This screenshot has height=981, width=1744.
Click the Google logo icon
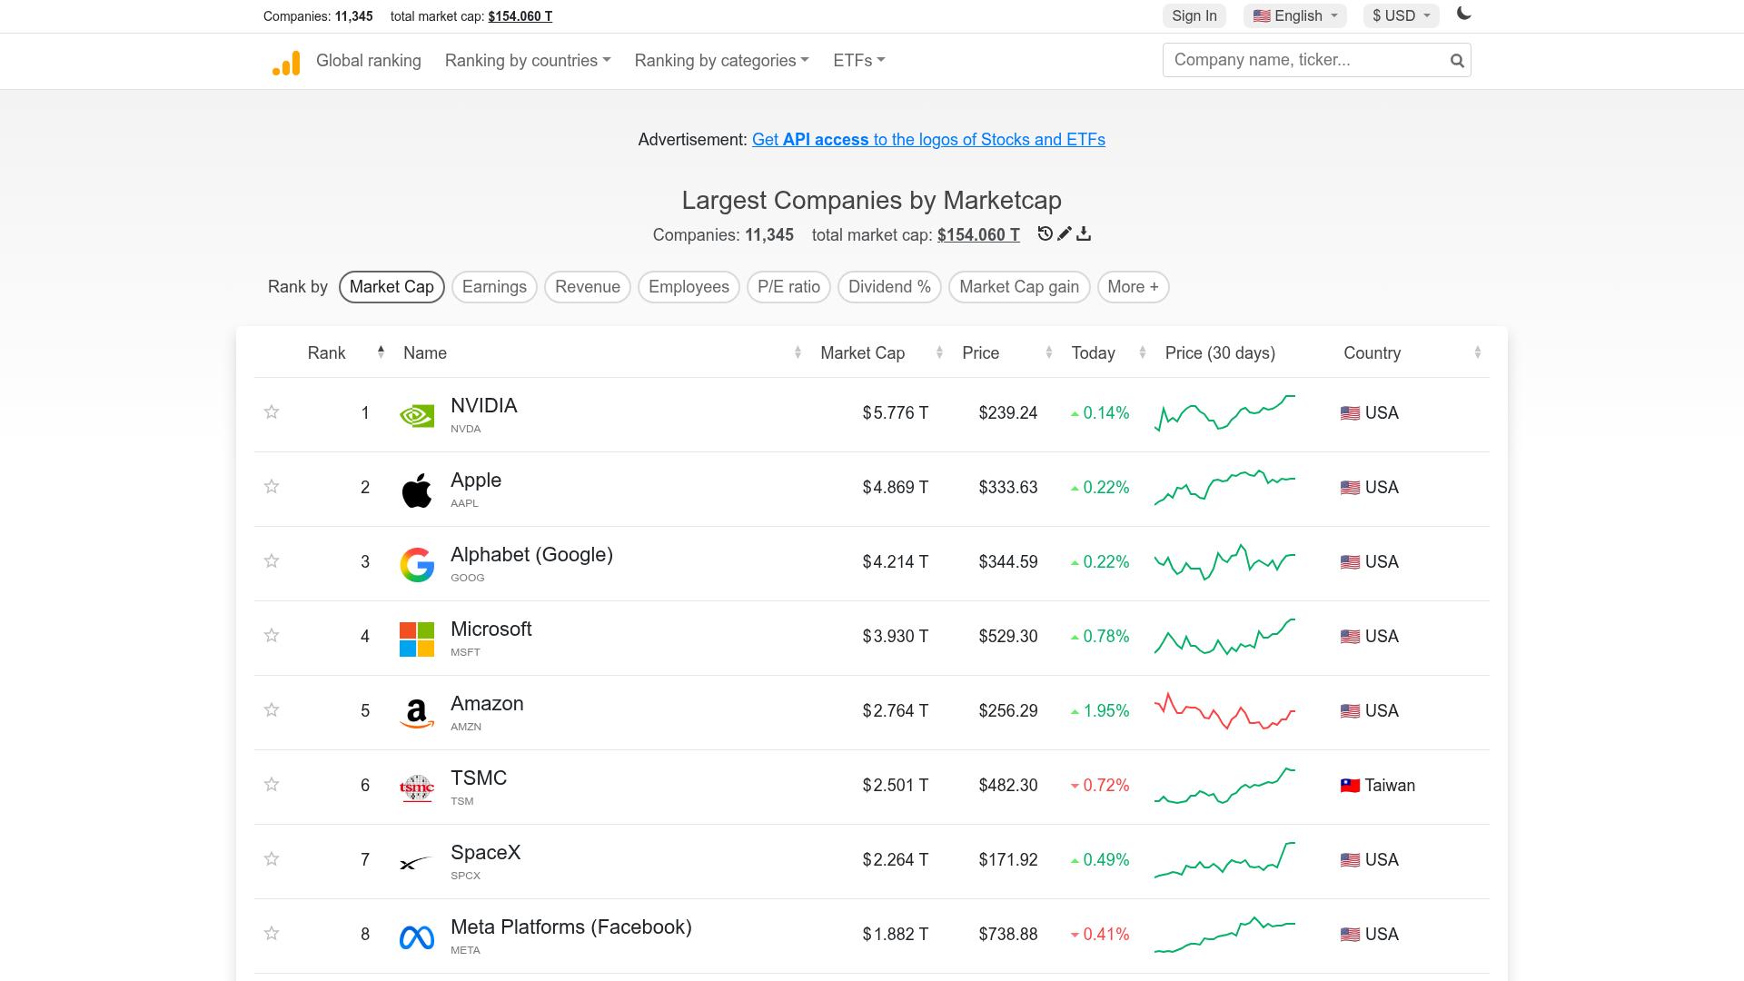point(417,564)
